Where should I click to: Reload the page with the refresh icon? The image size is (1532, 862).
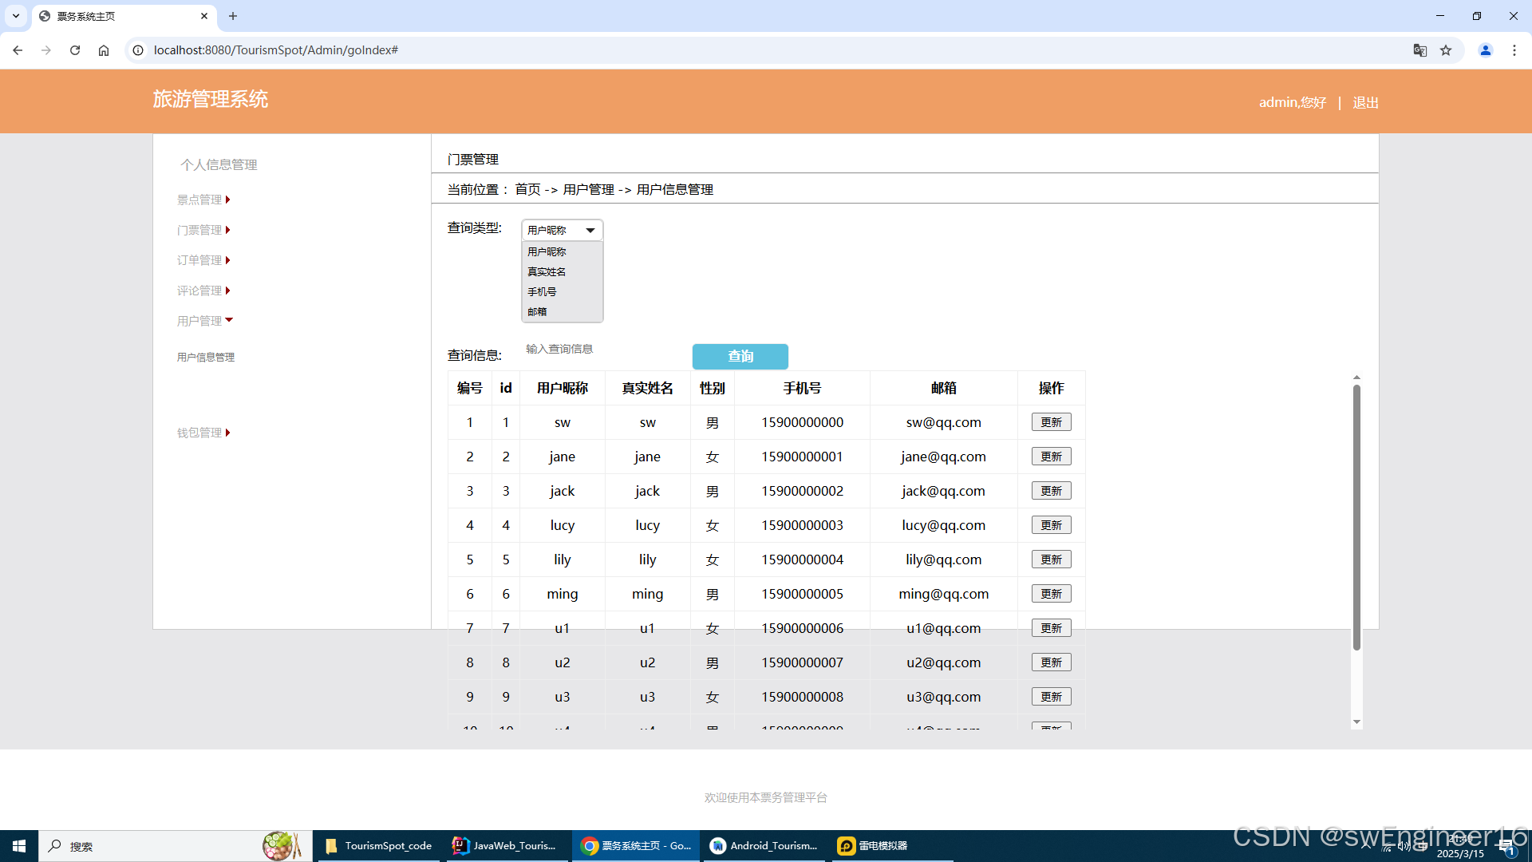(x=75, y=50)
